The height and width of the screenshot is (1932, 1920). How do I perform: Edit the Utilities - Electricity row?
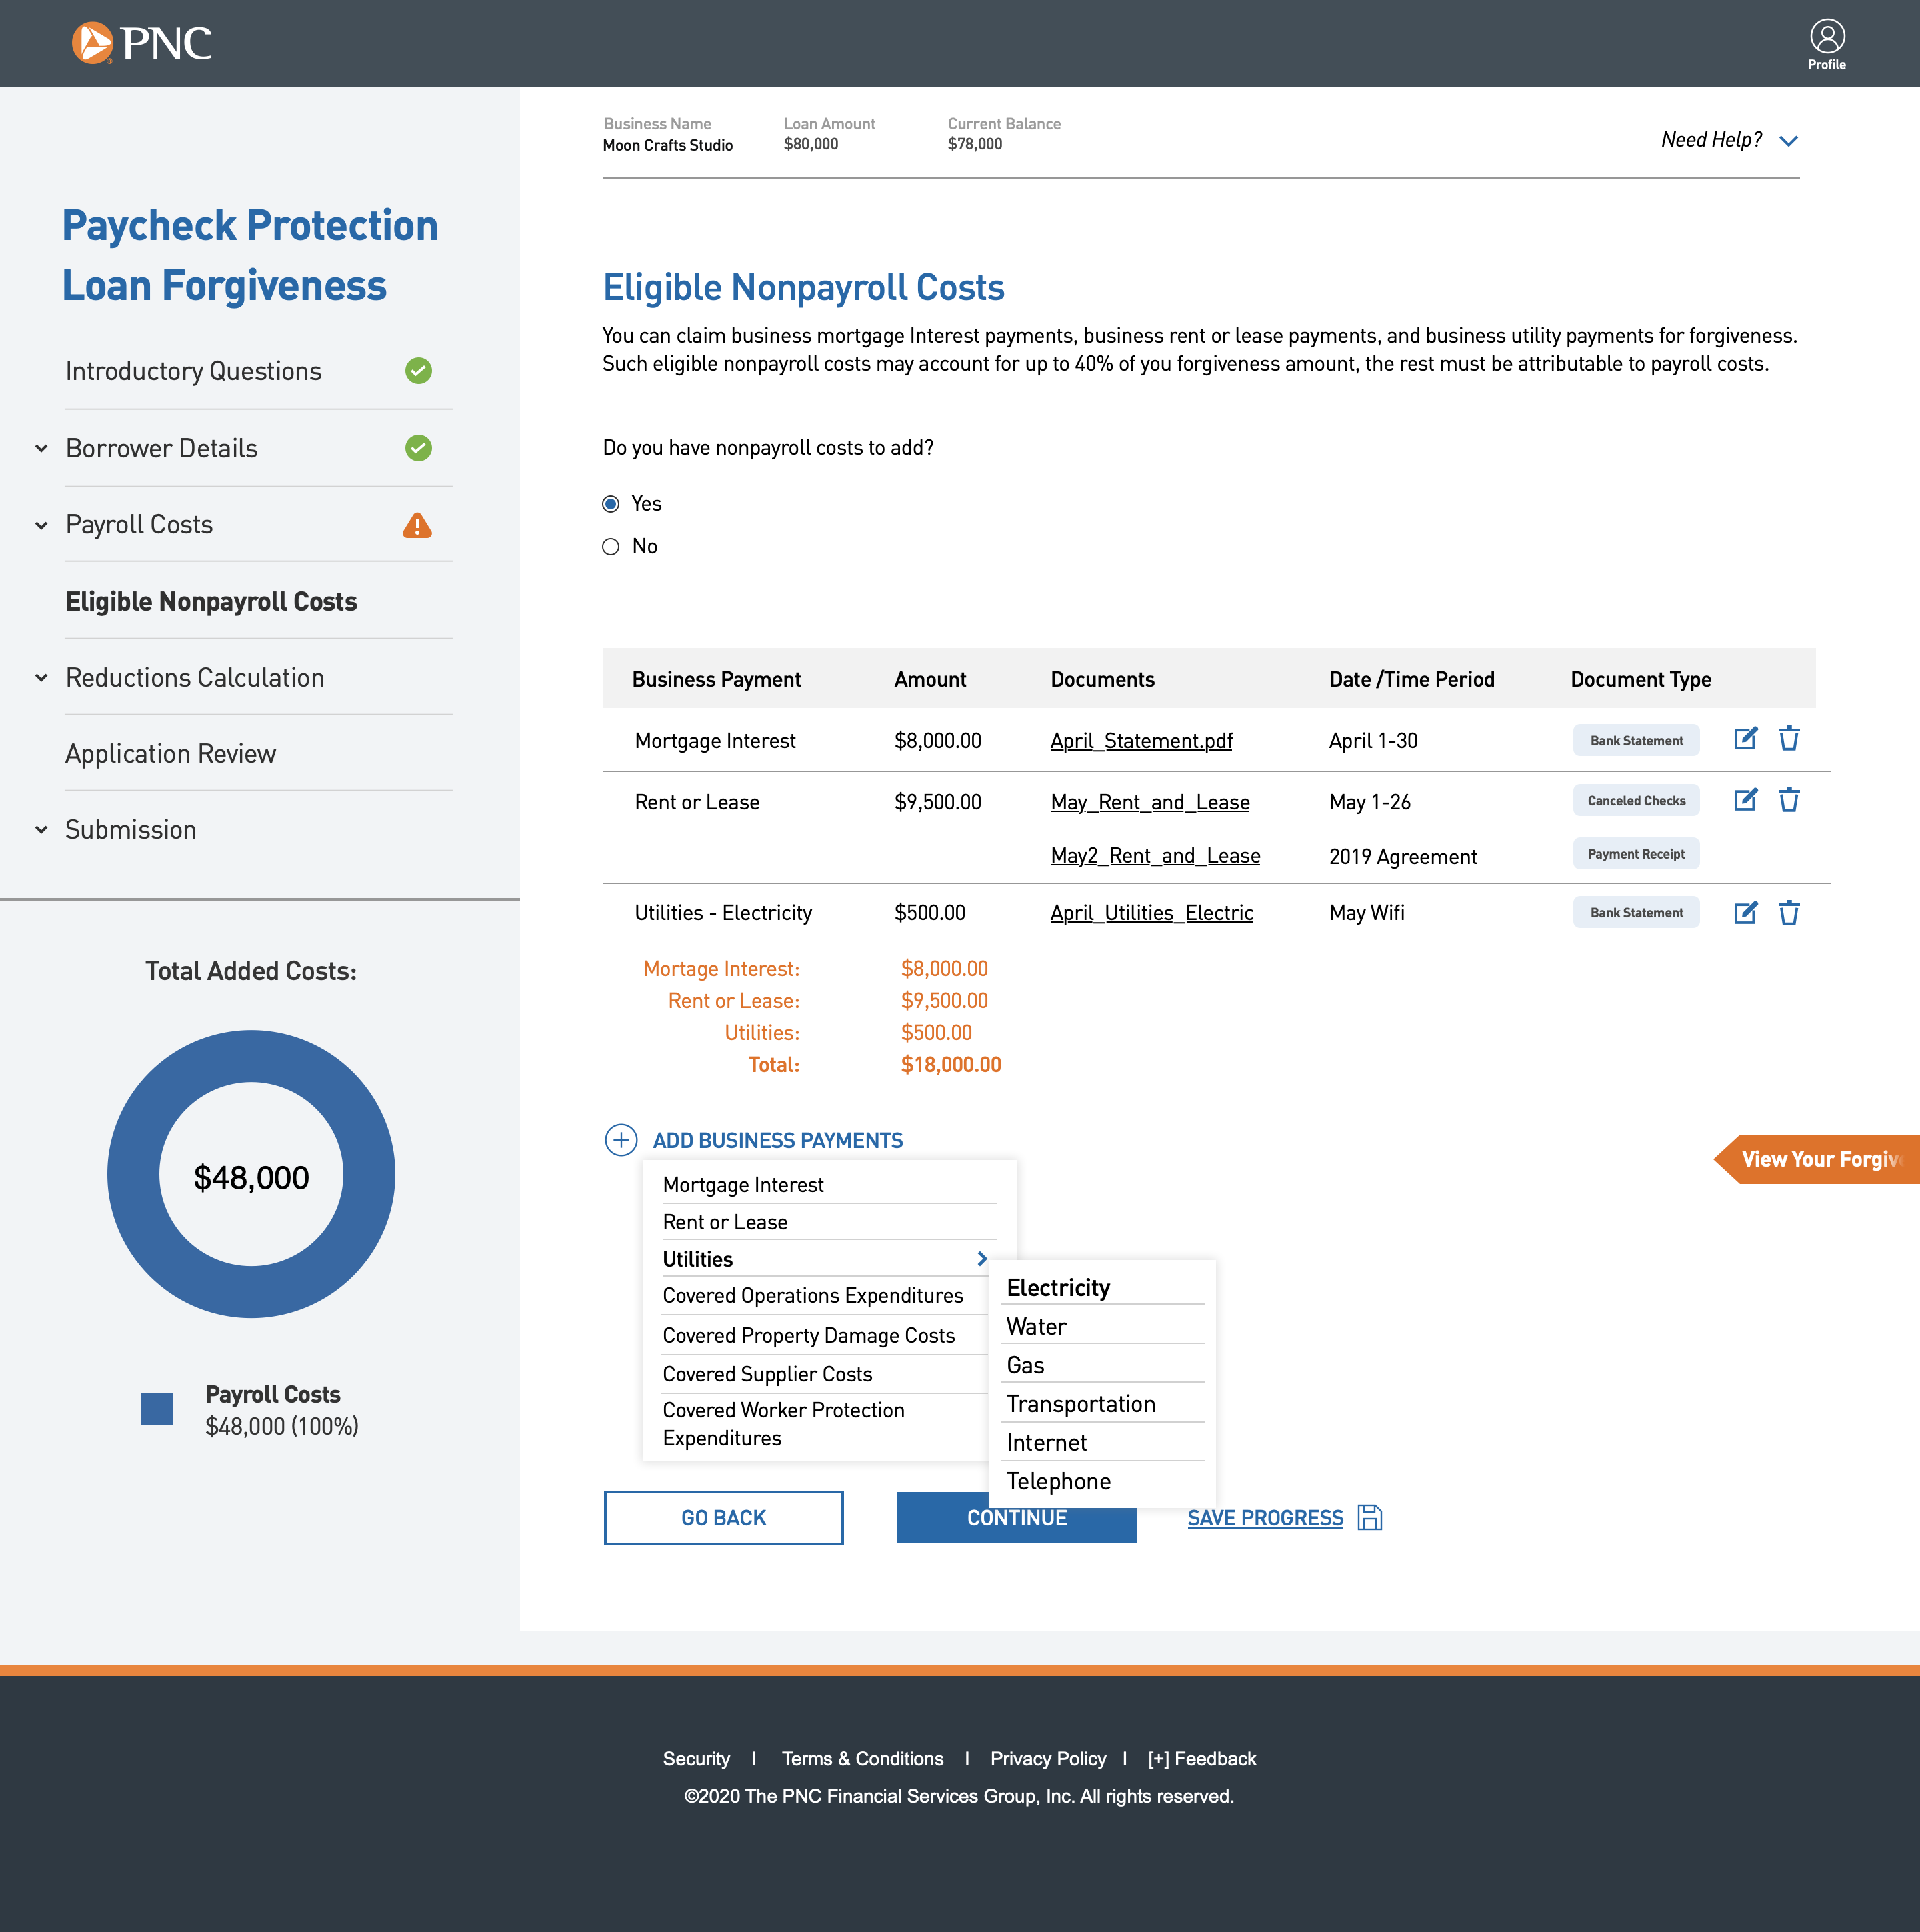1745,913
